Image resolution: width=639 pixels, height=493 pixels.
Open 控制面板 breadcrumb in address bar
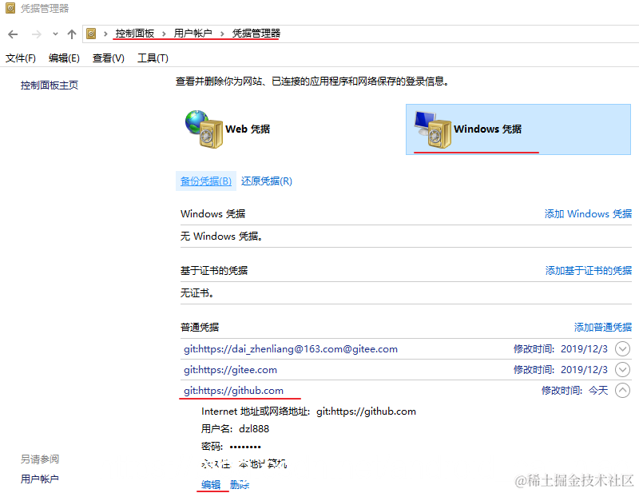134,34
